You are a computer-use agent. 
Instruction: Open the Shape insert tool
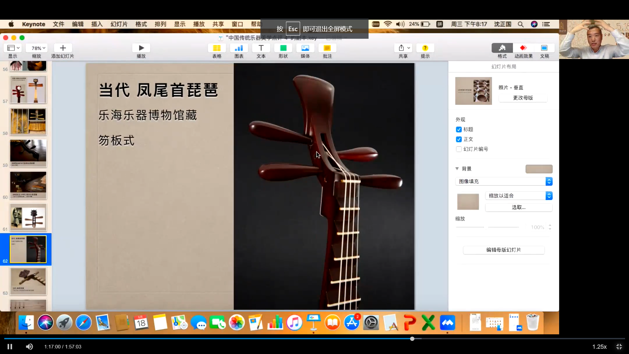(283, 48)
